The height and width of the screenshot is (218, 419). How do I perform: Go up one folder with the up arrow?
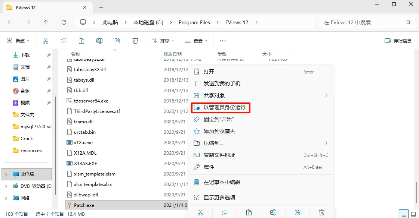click(x=46, y=22)
